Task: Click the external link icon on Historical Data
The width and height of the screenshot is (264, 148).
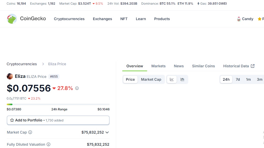Action: click(x=253, y=66)
